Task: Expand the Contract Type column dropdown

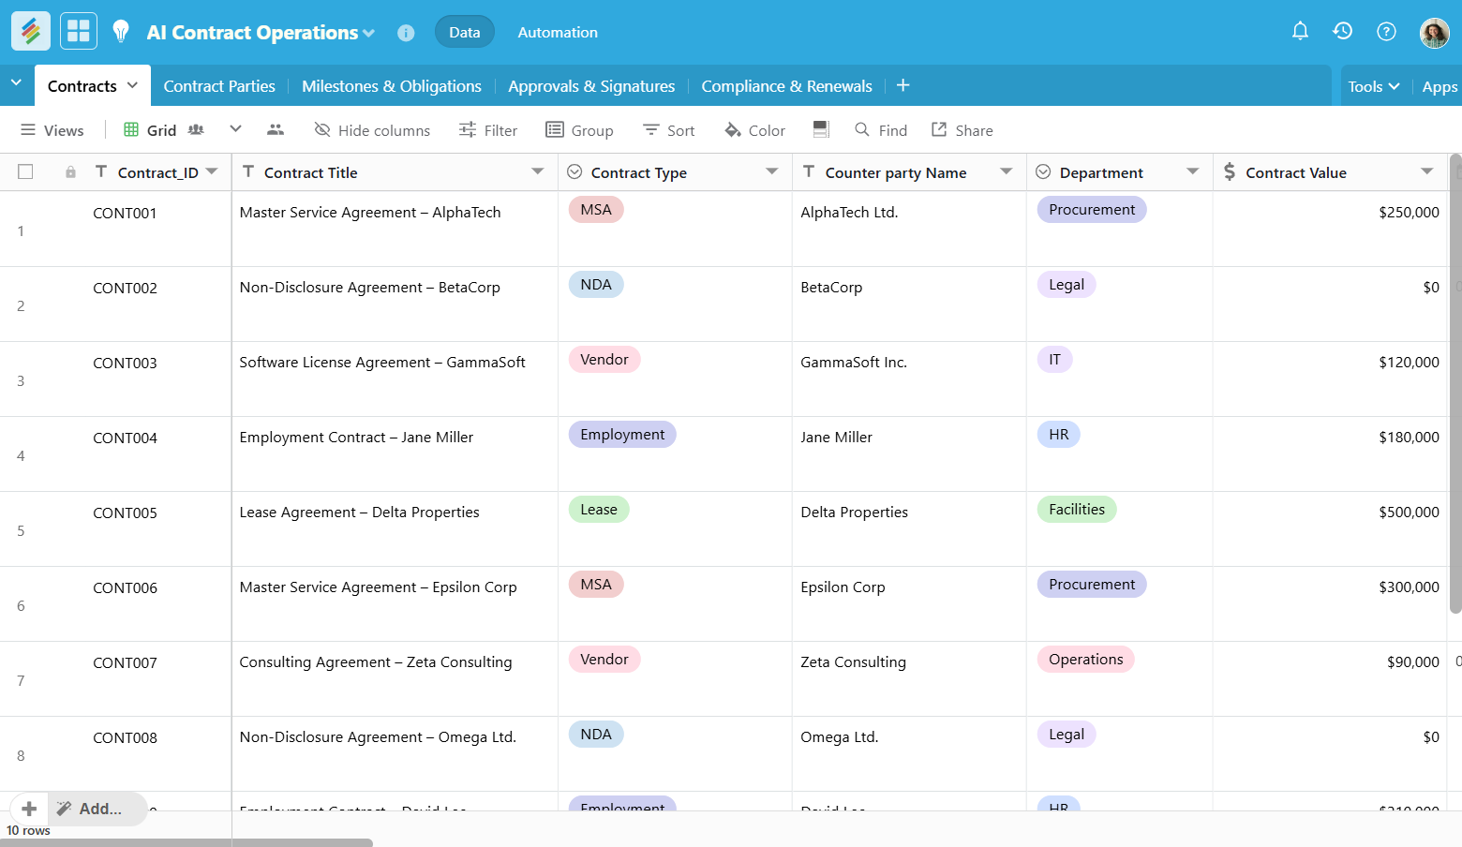Action: (x=772, y=171)
